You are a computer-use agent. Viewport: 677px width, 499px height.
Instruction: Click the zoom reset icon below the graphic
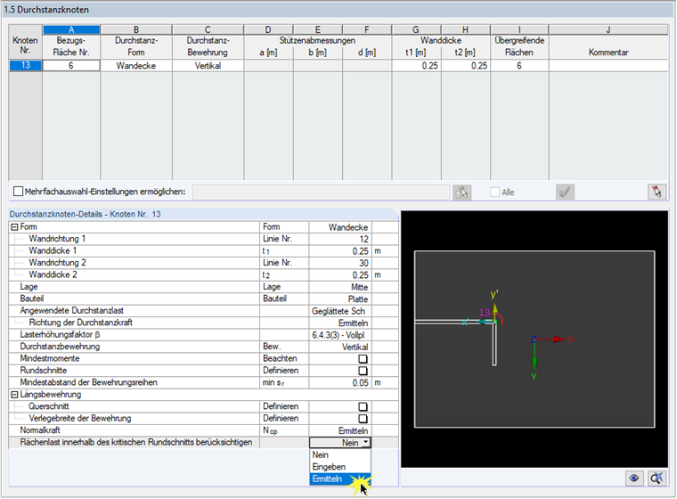coord(657,479)
